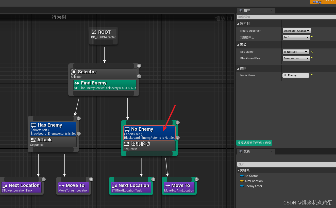
Task: Click the Node Name field showing No Enemy
Action: pyautogui.click(x=295, y=75)
